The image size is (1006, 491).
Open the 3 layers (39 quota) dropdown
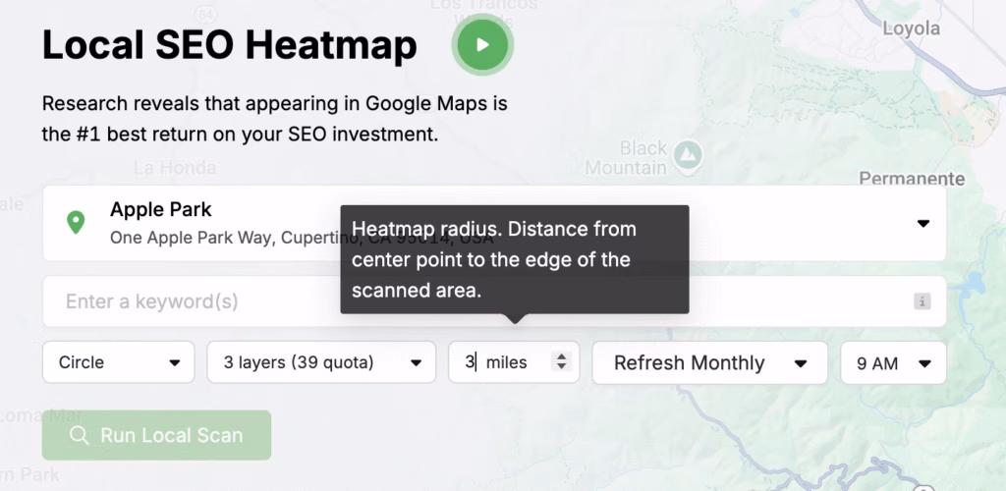pos(320,362)
